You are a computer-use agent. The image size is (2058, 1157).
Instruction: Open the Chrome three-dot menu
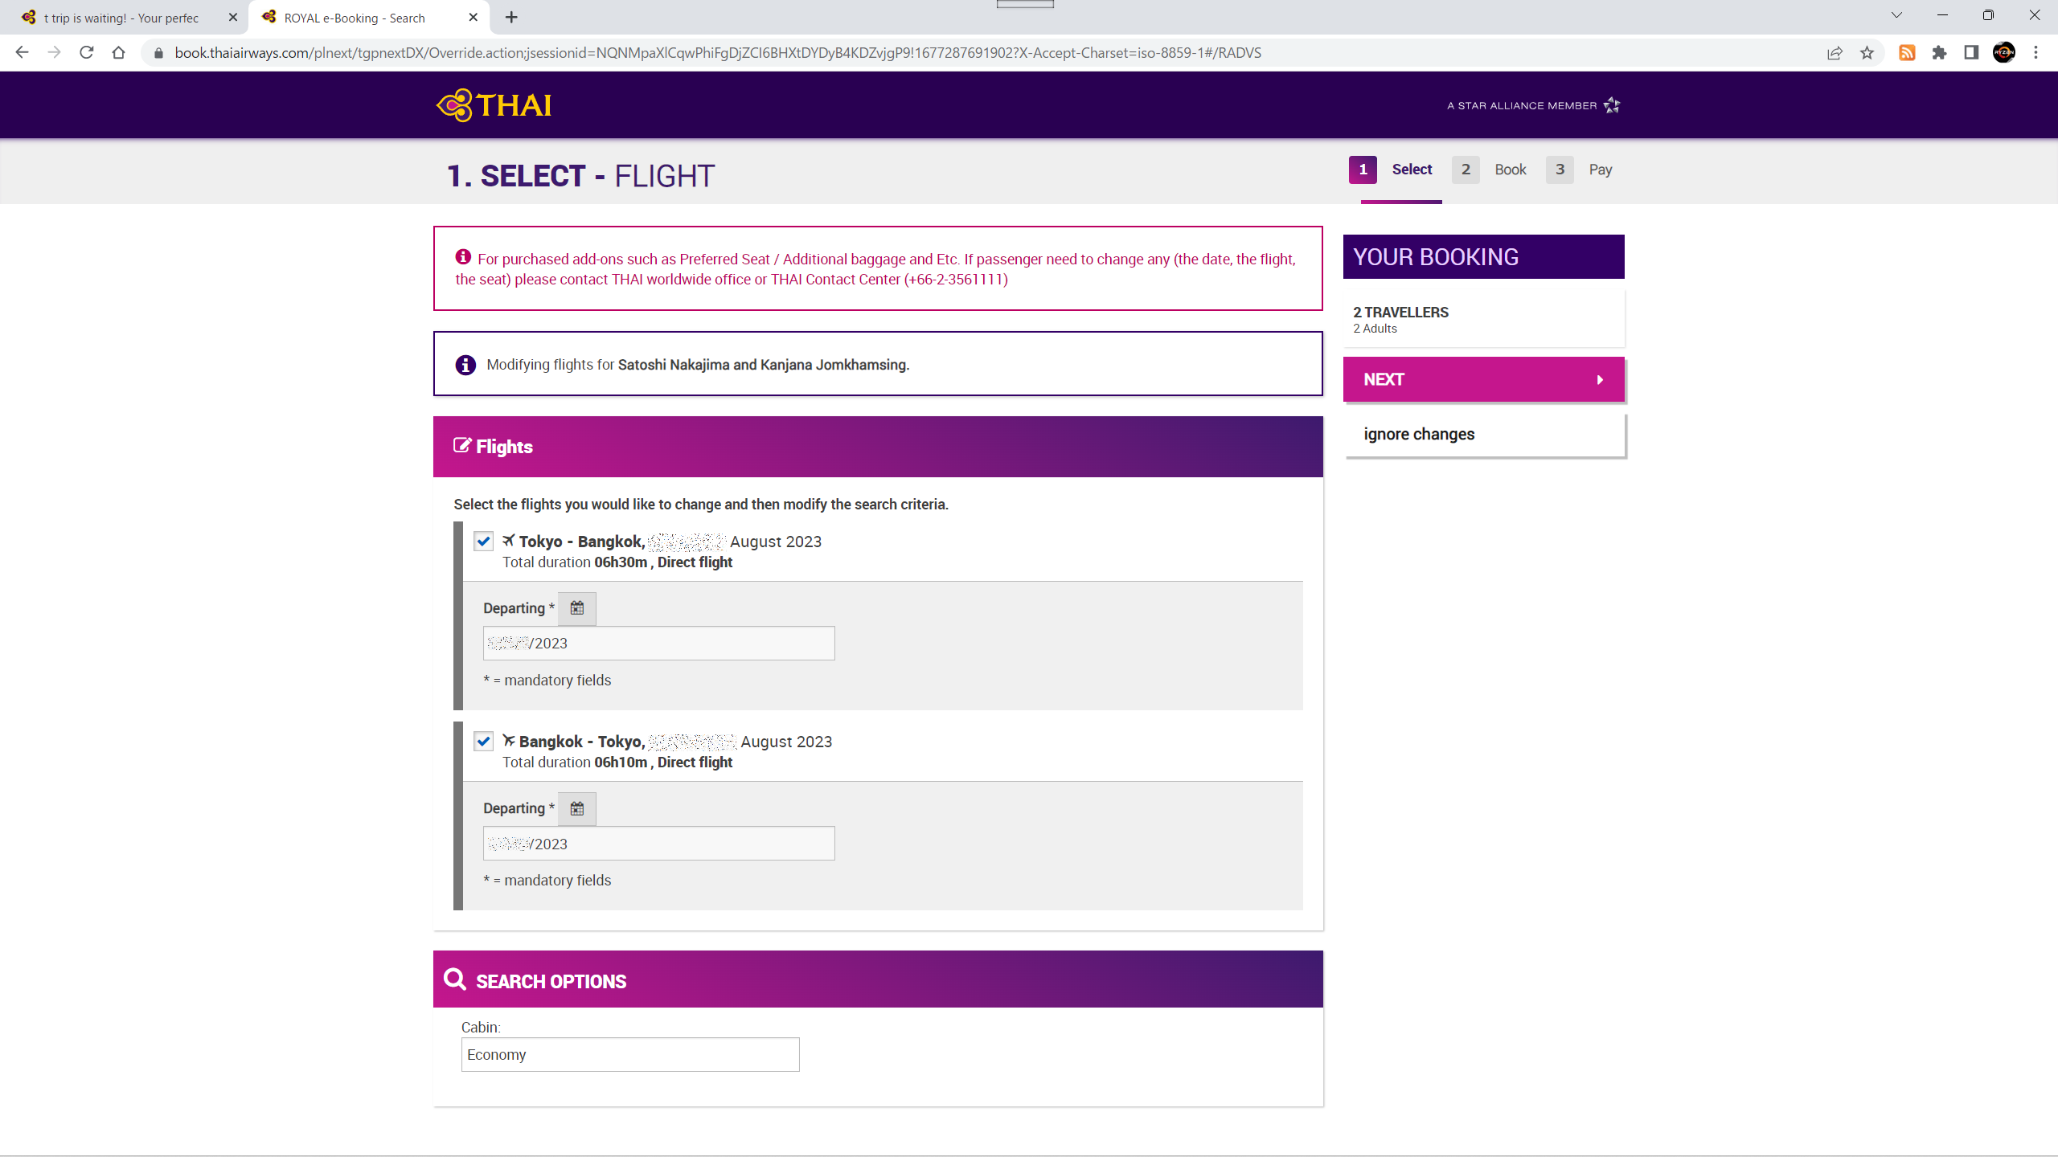point(2036,53)
